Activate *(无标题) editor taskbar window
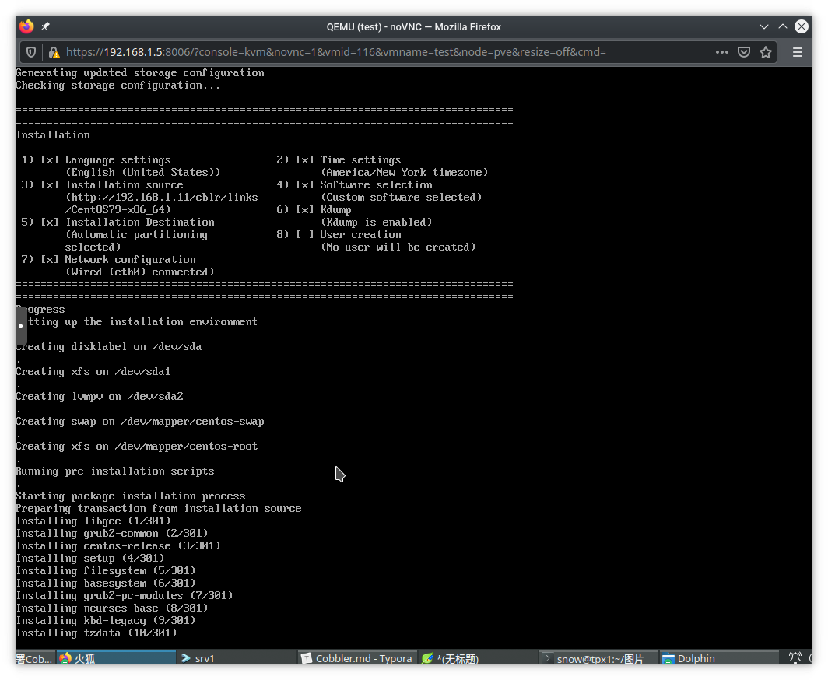Image resolution: width=828 pixels, height=680 pixels. (x=477, y=658)
